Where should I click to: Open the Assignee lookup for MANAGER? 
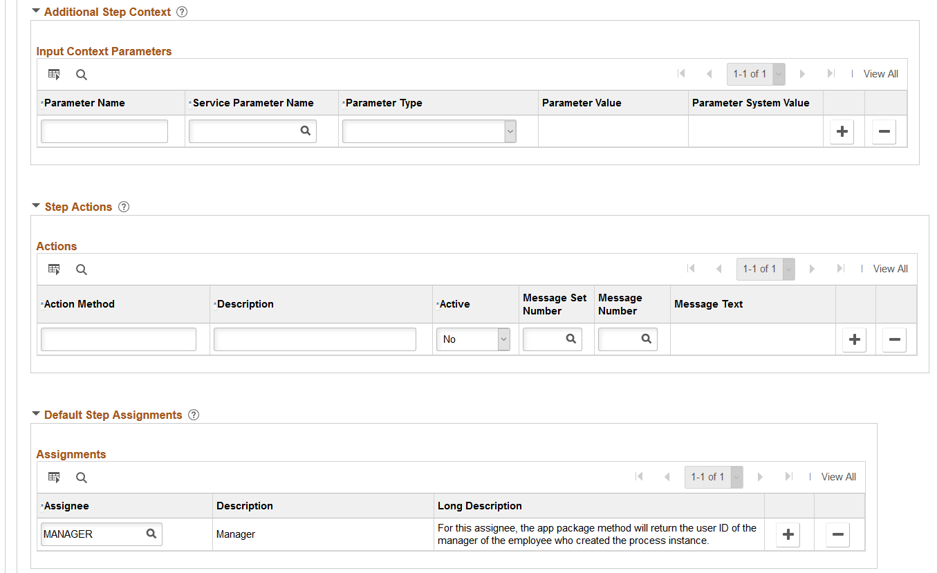pyautogui.click(x=151, y=534)
